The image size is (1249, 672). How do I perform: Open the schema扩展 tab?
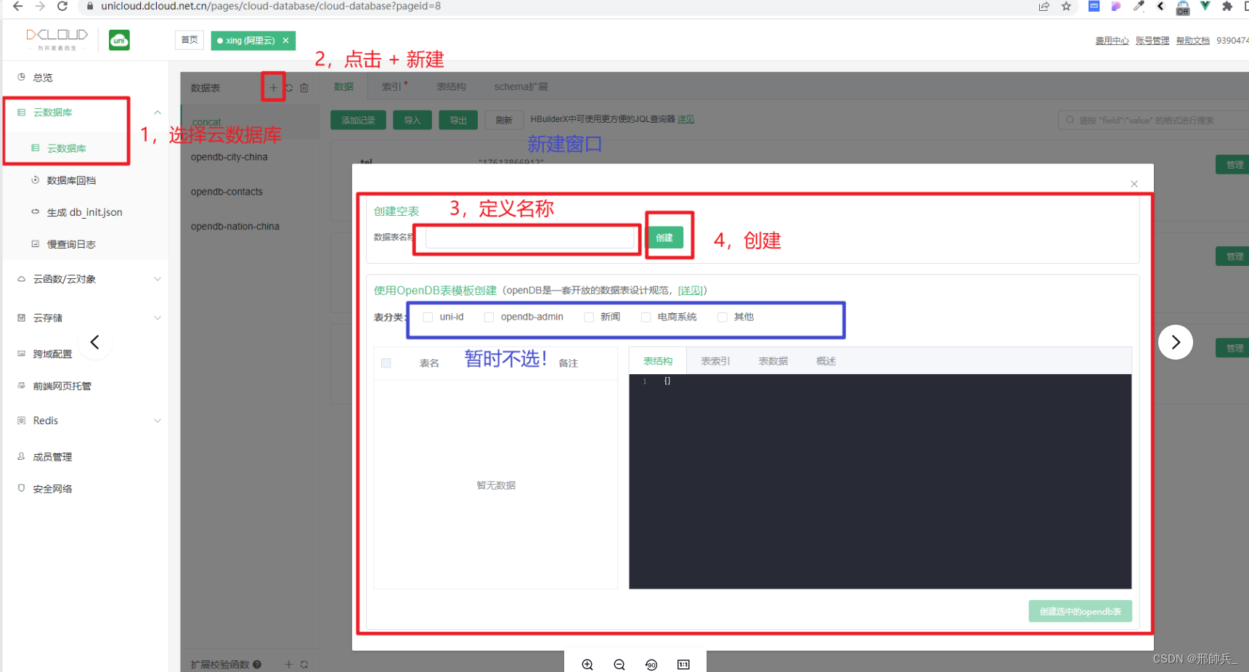pos(521,86)
